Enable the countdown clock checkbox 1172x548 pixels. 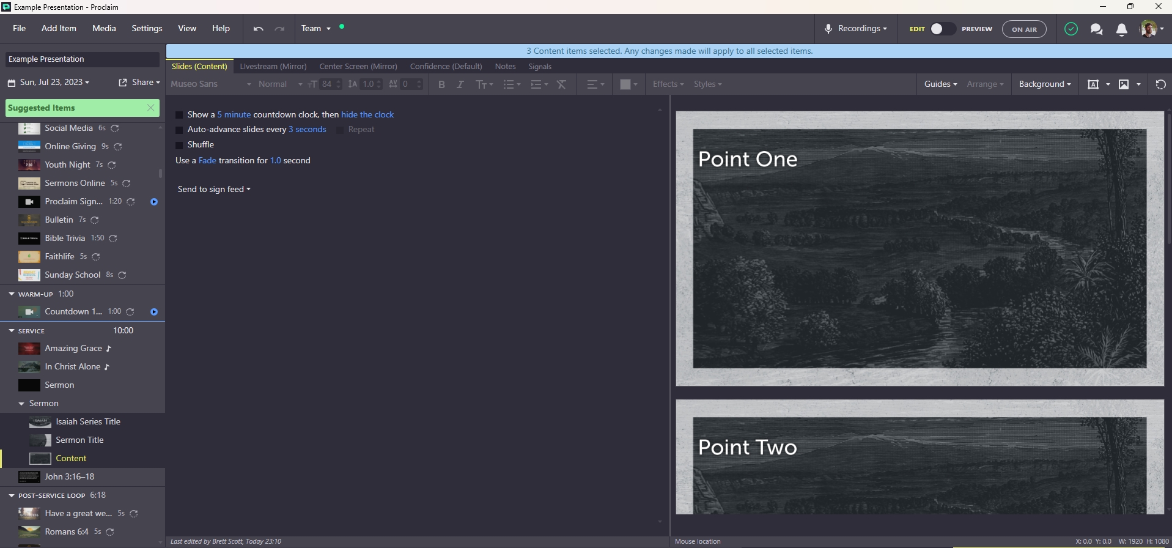pyautogui.click(x=179, y=115)
